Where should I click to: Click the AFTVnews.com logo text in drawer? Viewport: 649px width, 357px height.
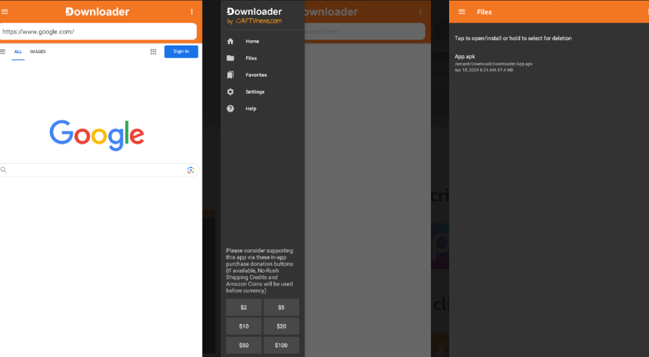(259, 21)
